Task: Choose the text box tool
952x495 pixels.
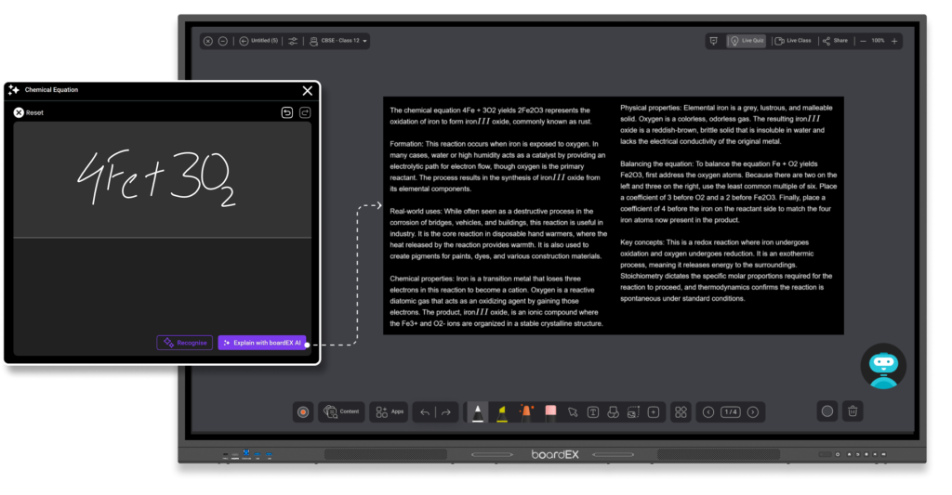Action: point(592,412)
